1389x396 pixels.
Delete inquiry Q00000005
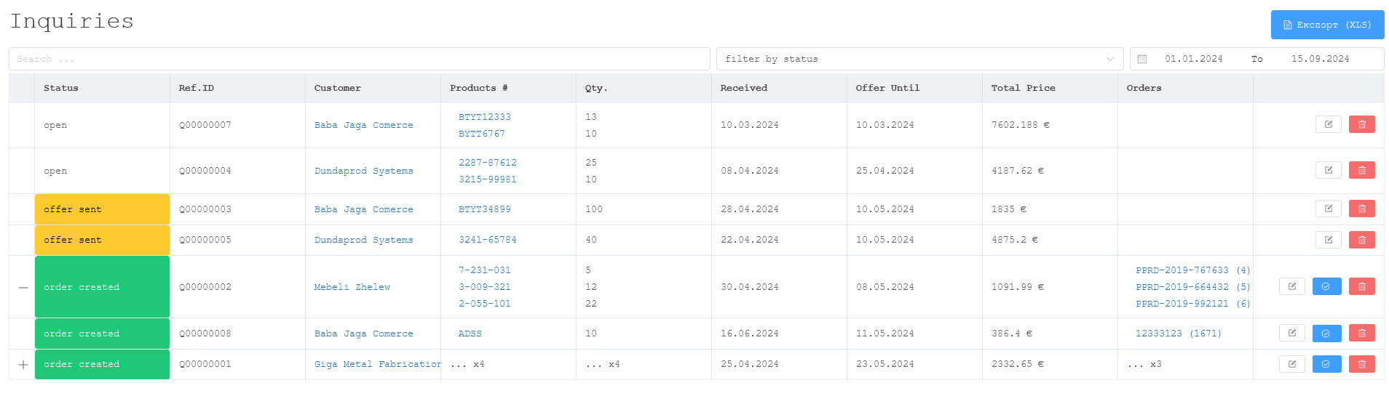(x=1361, y=239)
